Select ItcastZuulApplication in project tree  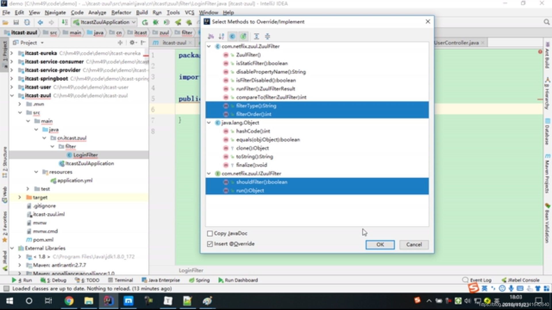tap(89, 163)
